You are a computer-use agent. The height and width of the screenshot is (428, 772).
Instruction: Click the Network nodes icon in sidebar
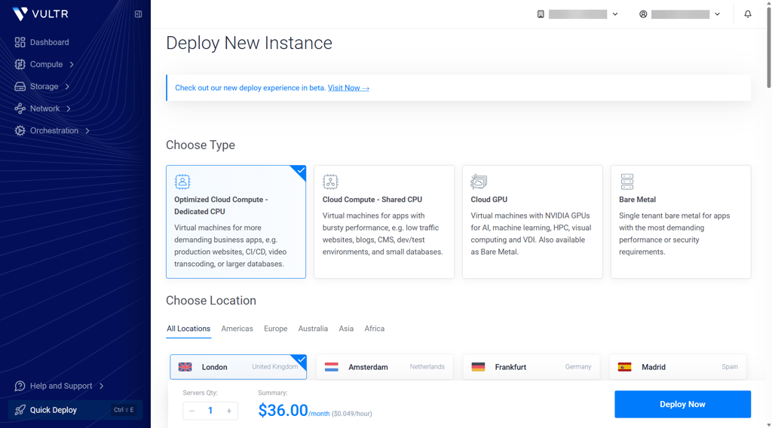point(20,109)
